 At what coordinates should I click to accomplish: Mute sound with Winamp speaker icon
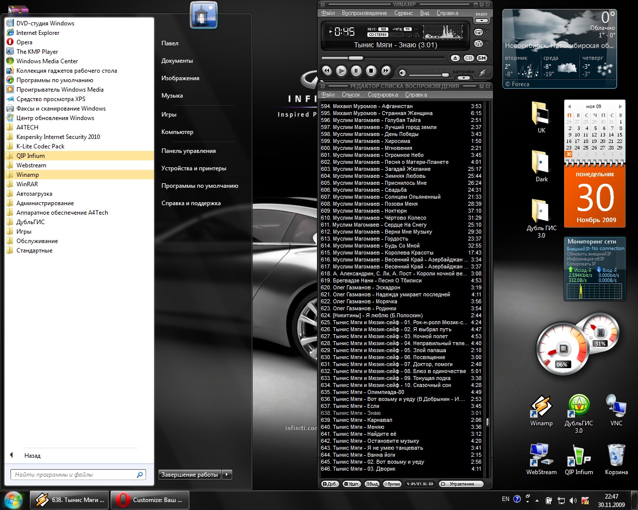coord(402,73)
